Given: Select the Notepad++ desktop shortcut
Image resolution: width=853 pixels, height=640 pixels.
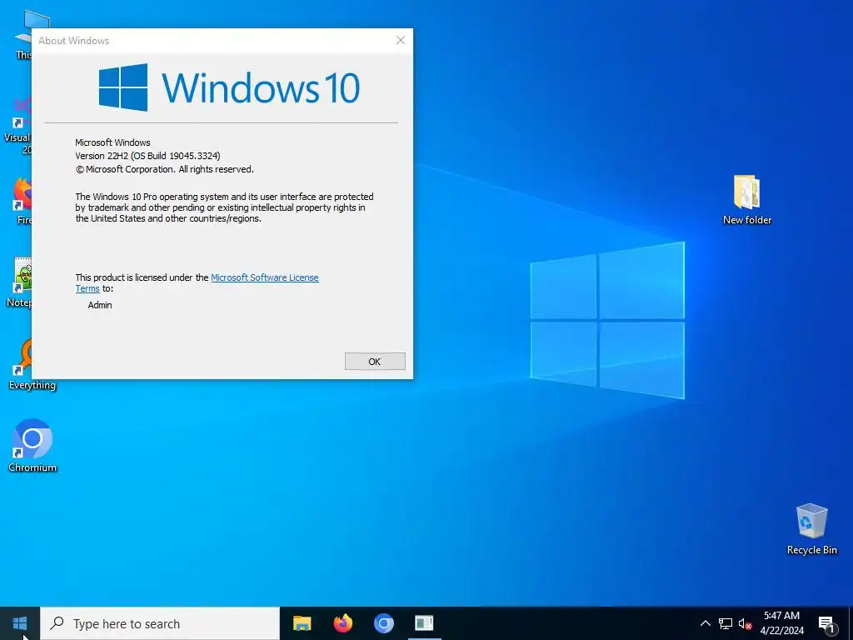Looking at the screenshot, I should (x=19, y=282).
